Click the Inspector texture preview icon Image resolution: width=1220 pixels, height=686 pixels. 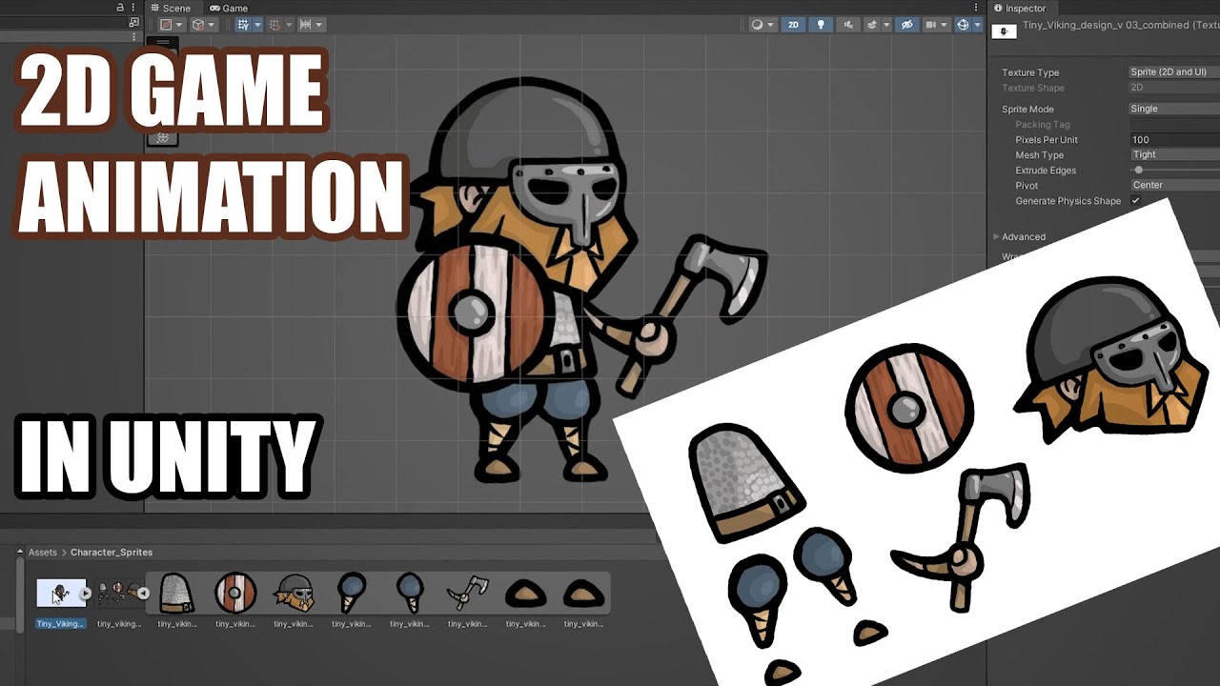click(x=1004, y=31)
